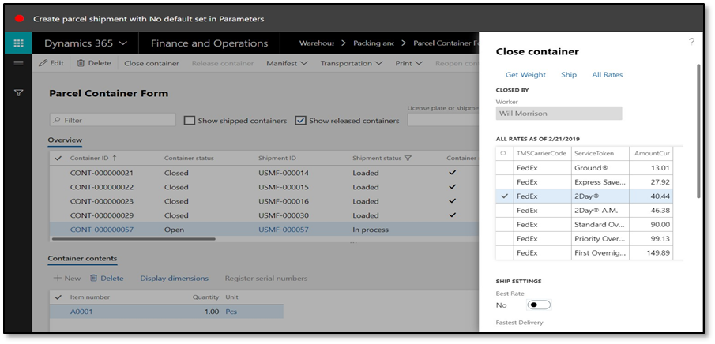
Task: Click the Filter input field
Action: pyautogui.click(x=112, y=121)
